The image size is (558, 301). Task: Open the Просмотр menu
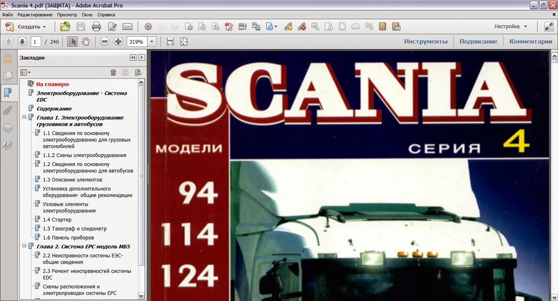67,15
